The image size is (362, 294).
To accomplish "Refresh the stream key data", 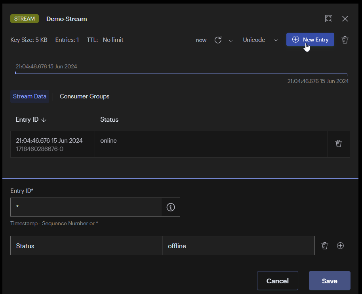I will pyautogui.click(x=218, y=40).
